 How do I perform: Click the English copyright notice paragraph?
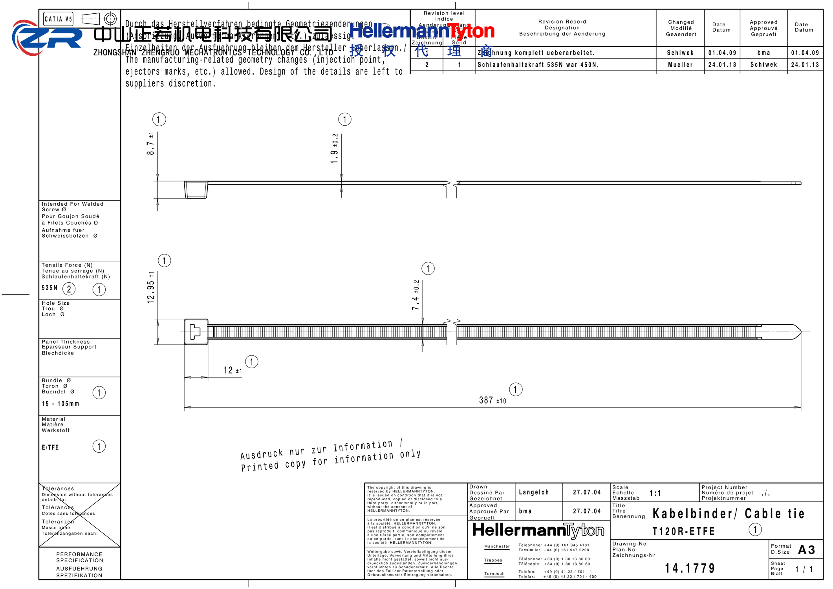405,499
